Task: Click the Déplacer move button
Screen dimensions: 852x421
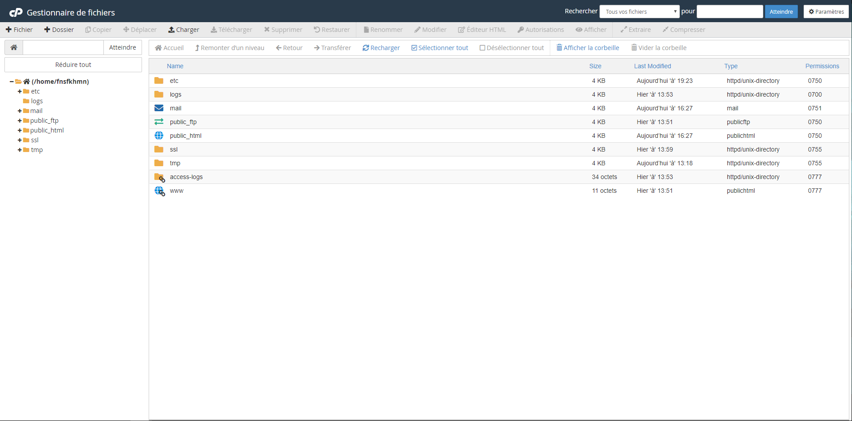Action: click(140, 30)
